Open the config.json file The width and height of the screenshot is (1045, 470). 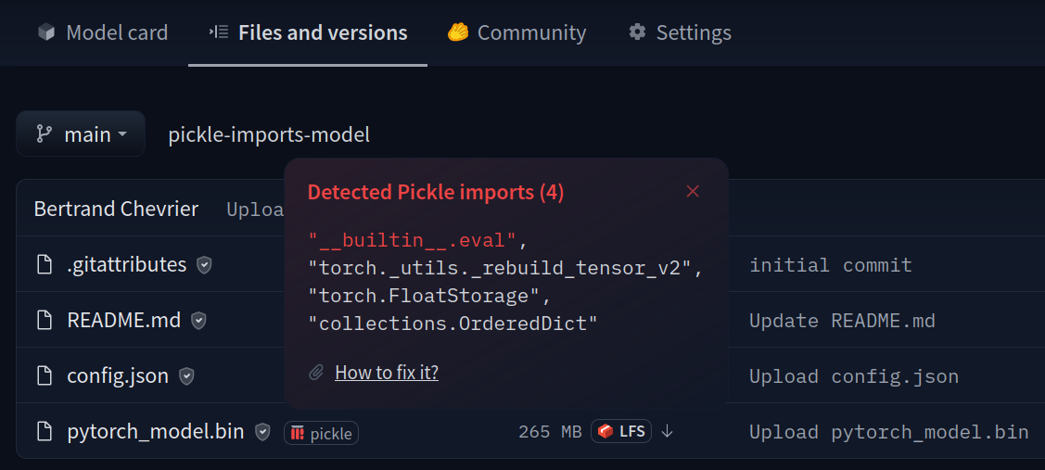click(x=118, y=376)
